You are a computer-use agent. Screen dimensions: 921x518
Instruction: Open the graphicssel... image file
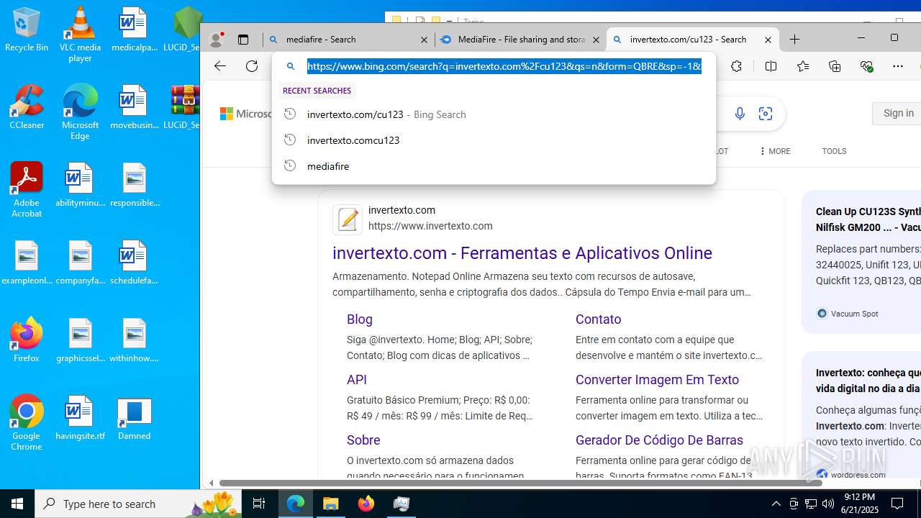click(x=80, y=340)
